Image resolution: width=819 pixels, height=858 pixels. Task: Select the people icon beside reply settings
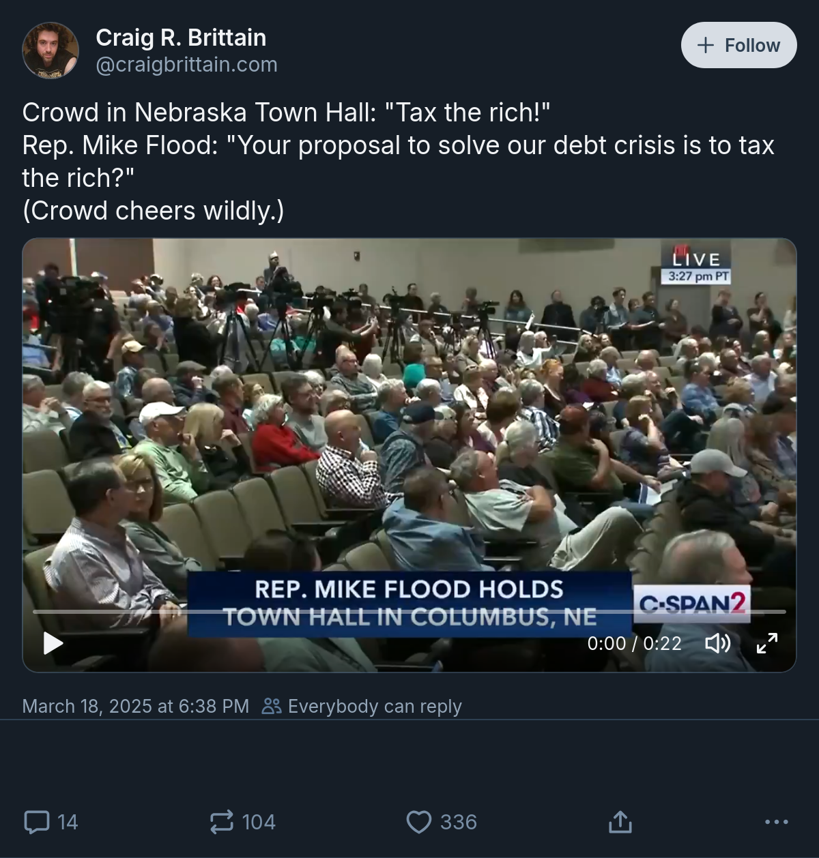click(272, 706)
